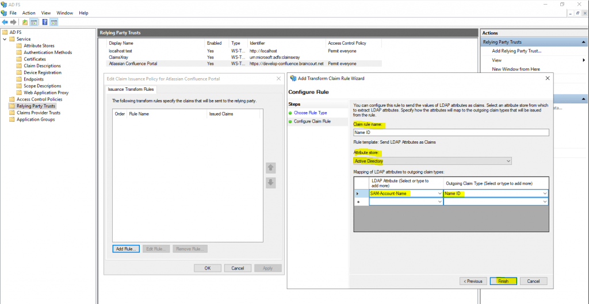Click the Choose Rule Type step link

310,113
